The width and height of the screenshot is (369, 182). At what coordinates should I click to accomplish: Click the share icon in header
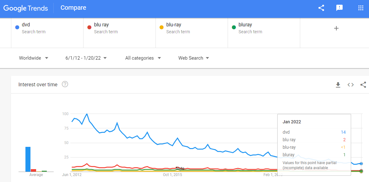(x=321, y=8)
